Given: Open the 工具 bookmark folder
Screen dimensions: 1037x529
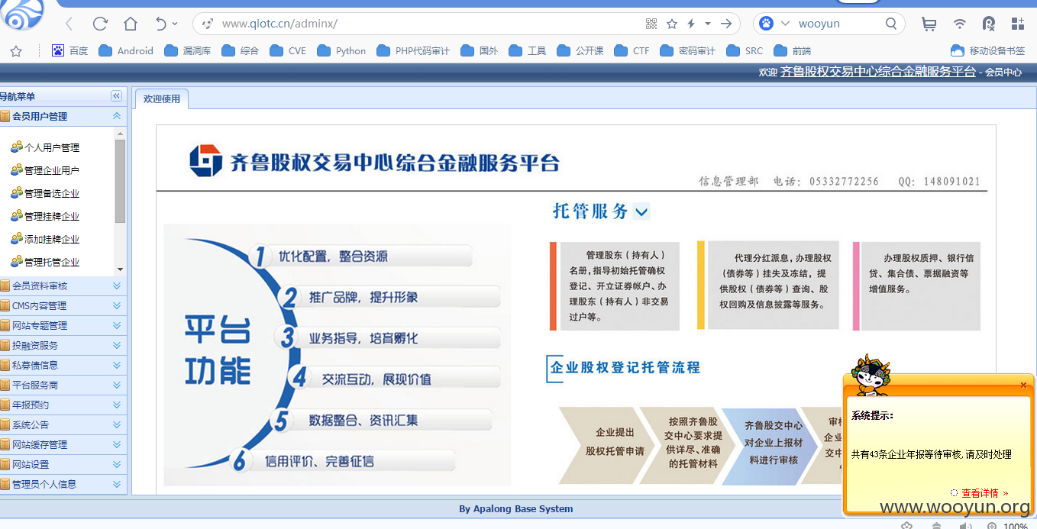Looking at the screenshot, I should [528, 51].
